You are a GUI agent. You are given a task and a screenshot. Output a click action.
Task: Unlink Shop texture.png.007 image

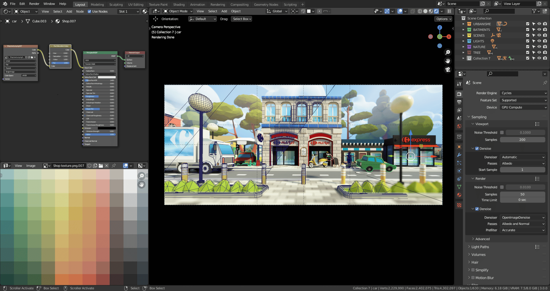[107, 166]
